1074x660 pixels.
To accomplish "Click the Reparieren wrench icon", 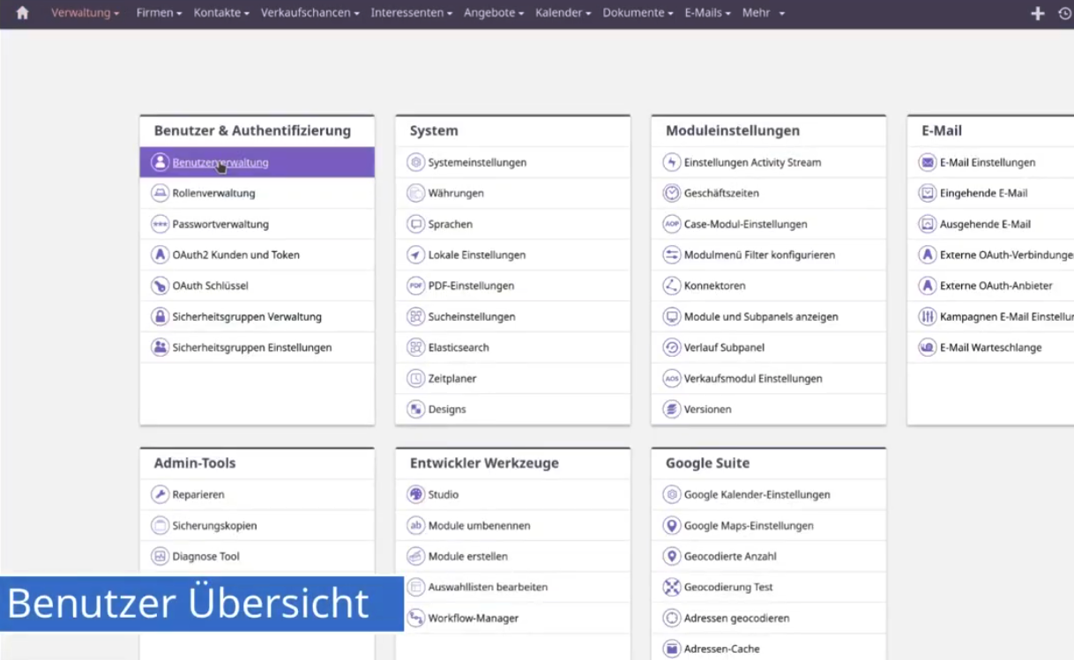I will 160,494.
